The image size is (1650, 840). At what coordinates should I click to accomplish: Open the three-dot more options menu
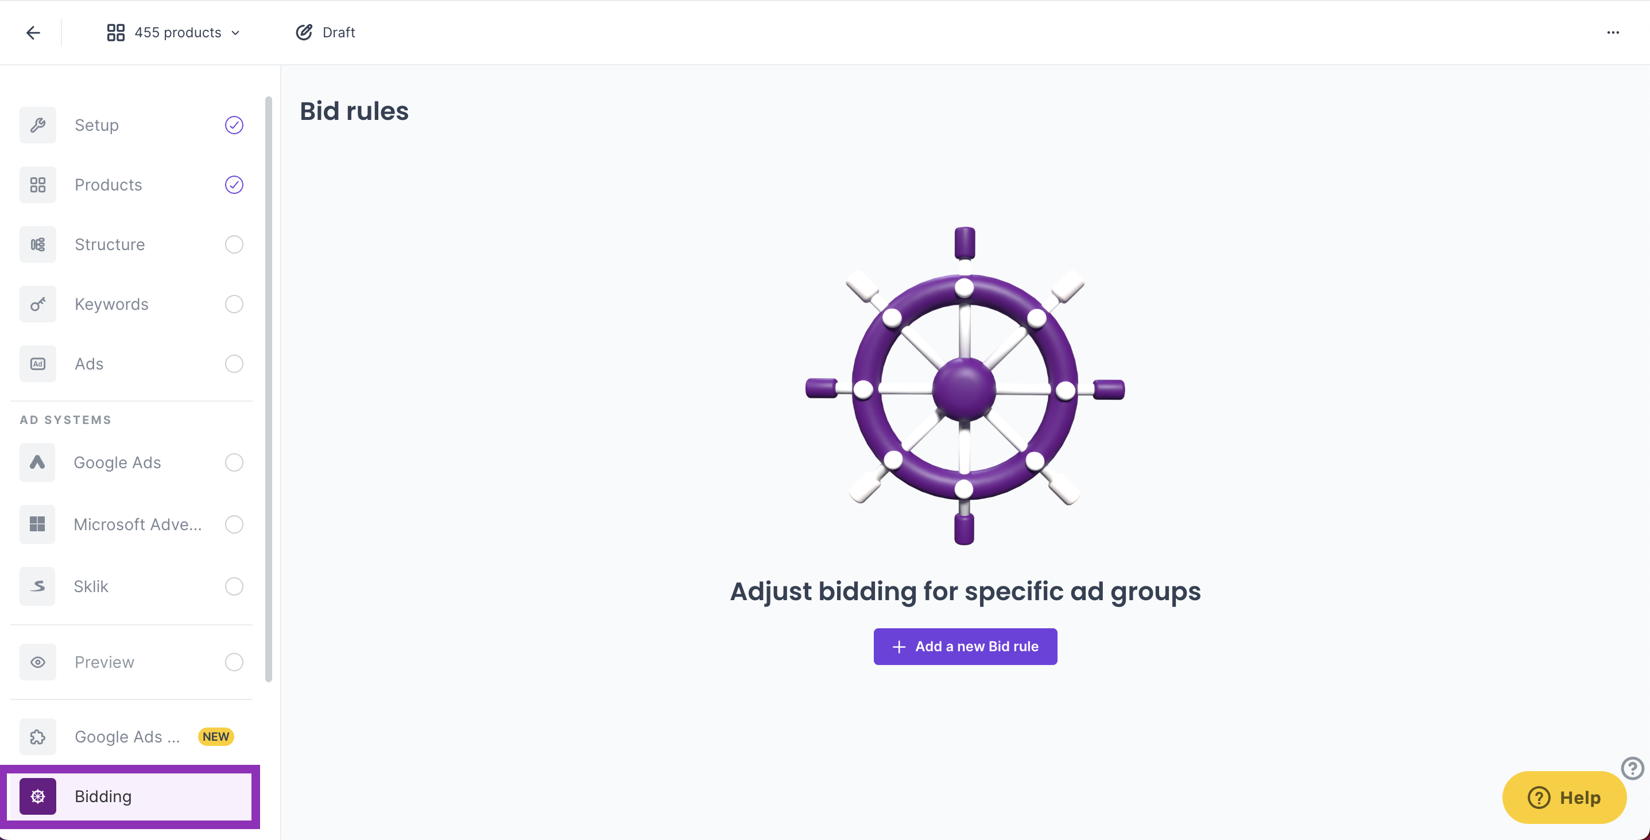(1612, 33)
